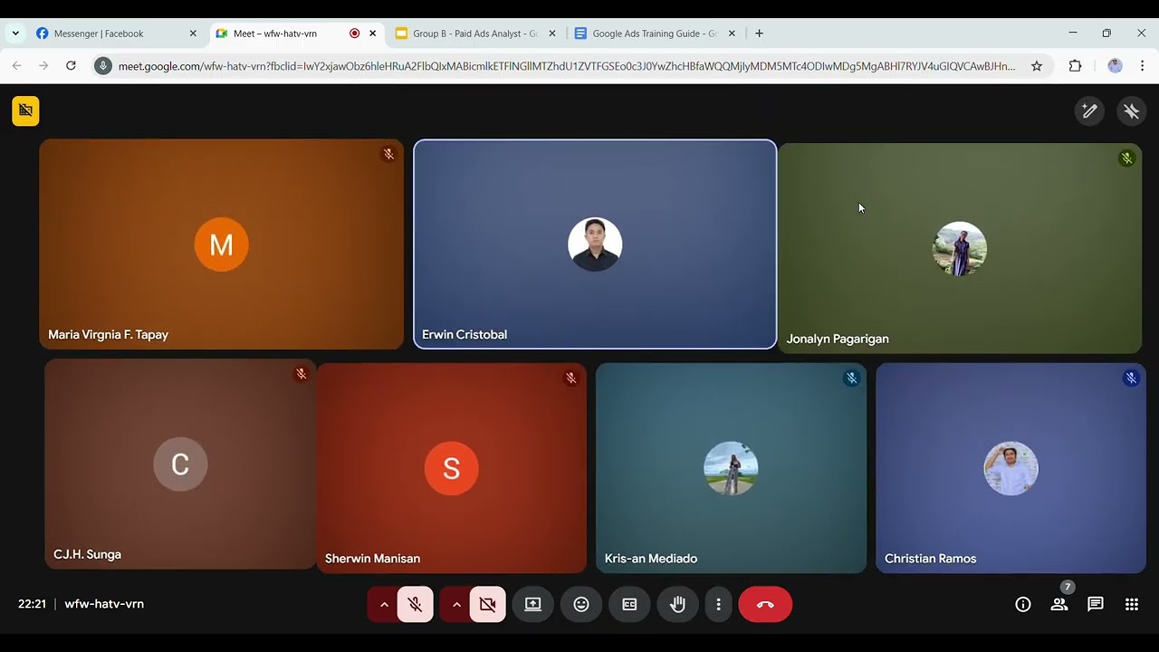This screenshot has height=652, width=1159.
Task: Click the unpin icon at top right
Action: pos(1131,110)
